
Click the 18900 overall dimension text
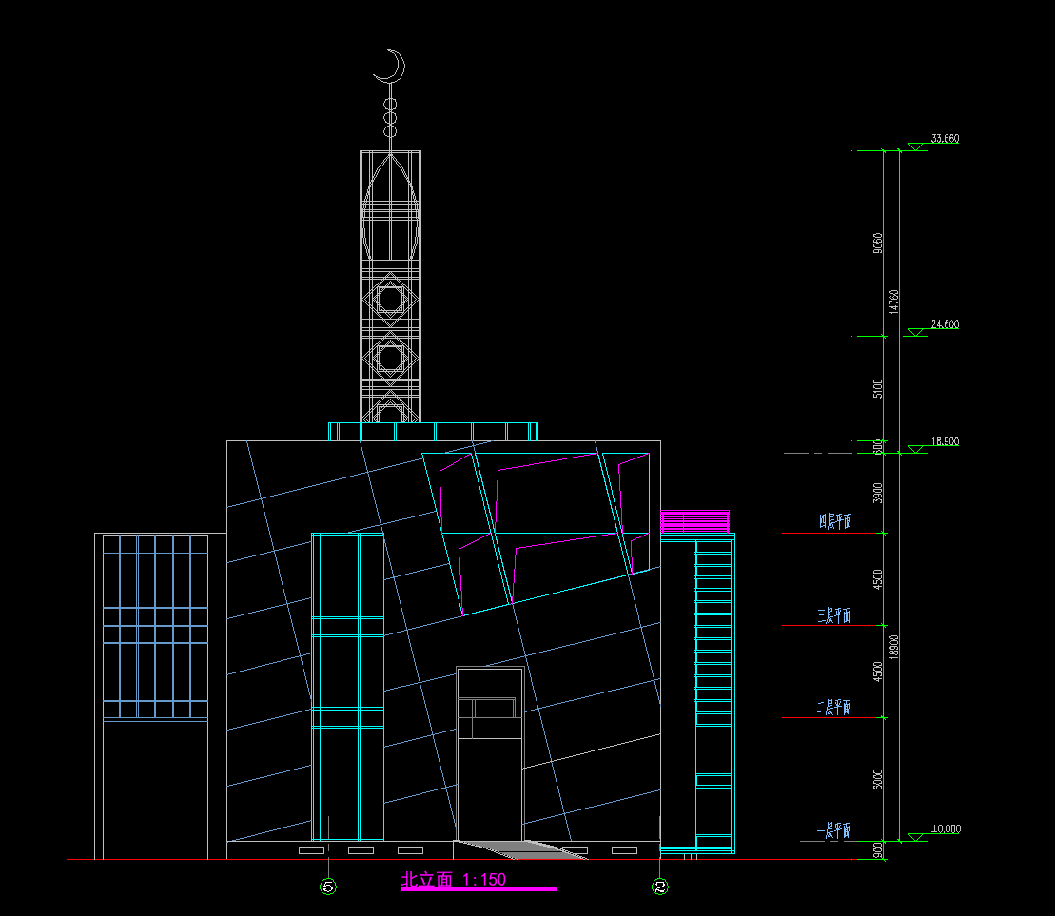point(893,647)
